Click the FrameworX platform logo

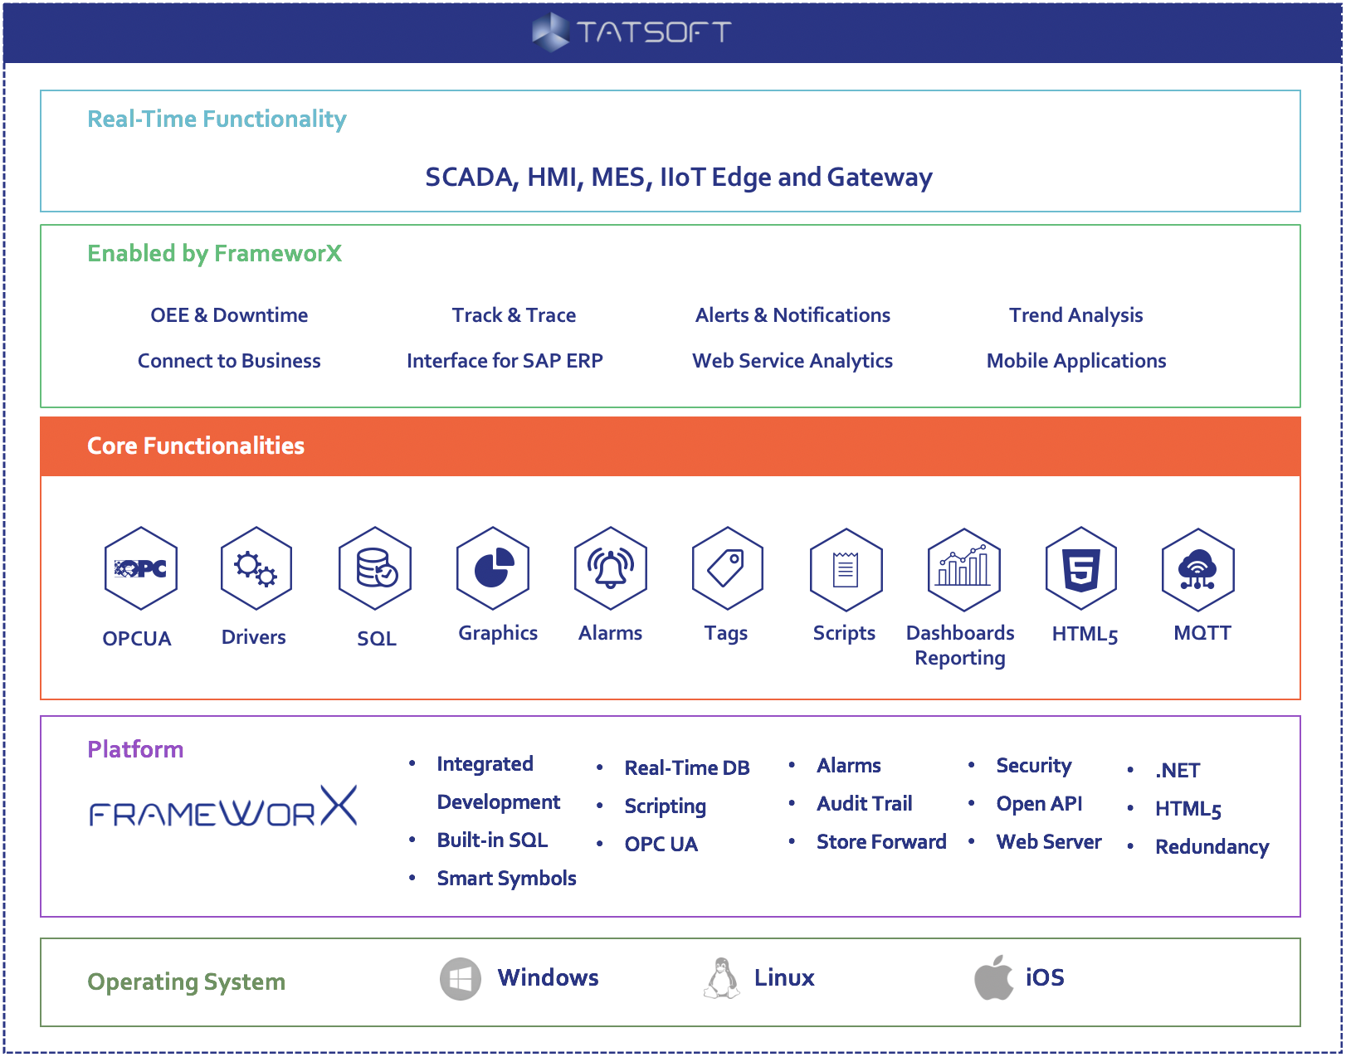[x=223, y=806]
